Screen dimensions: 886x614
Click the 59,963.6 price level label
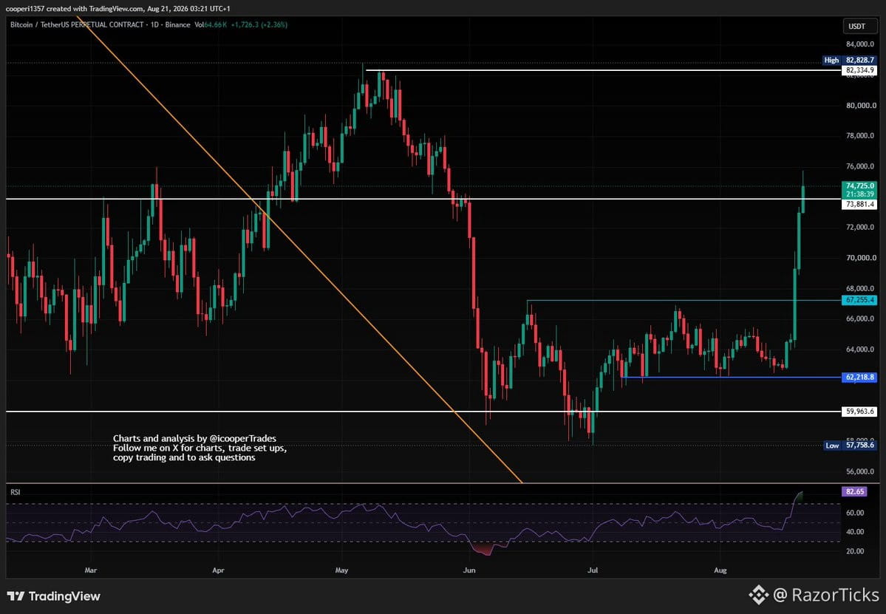point(859,412)
